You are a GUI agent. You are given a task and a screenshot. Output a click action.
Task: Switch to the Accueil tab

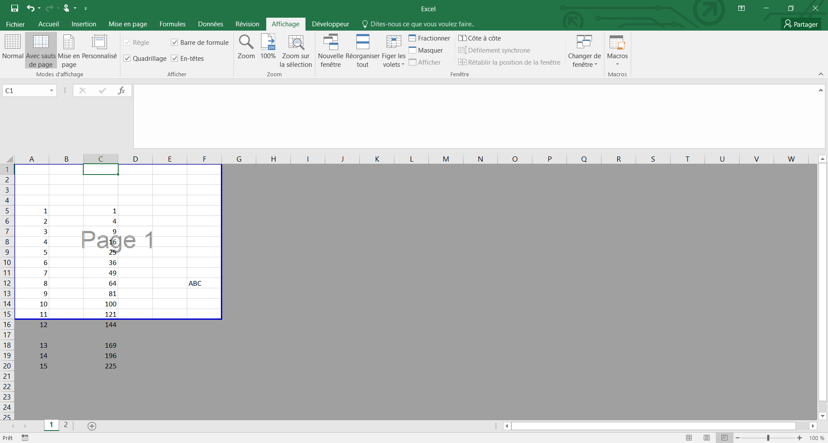[x=49, y=24]
